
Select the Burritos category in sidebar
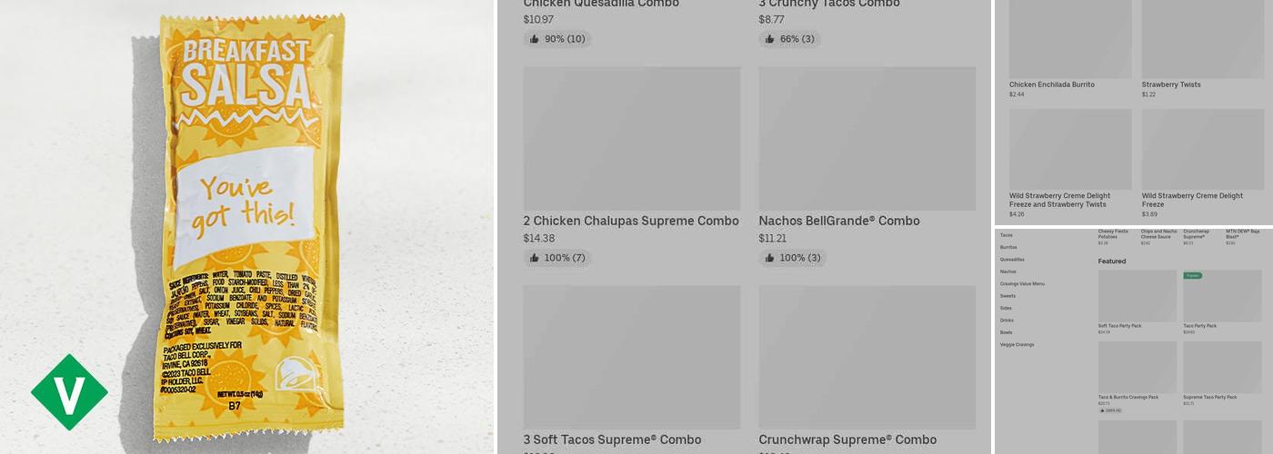coord(1008,247)
